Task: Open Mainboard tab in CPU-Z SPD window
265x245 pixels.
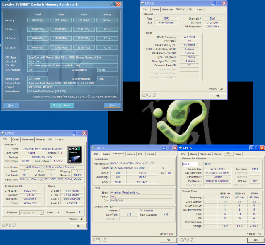Action: 205,154
